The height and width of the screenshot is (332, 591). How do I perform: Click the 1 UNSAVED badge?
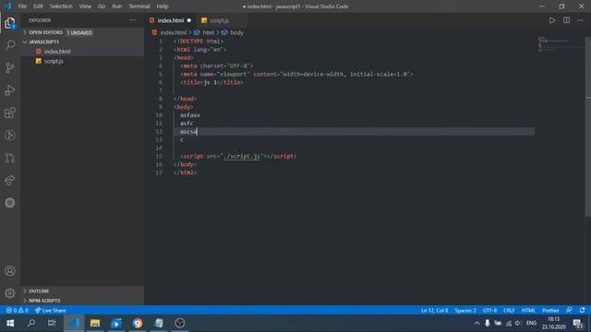pyautogui.click(x=79, y=33)
